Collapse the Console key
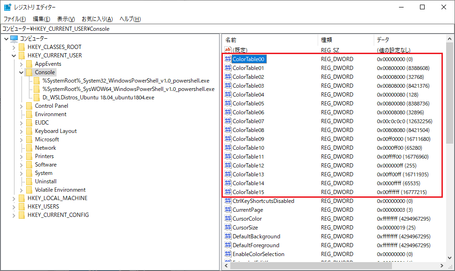 point(21,72)
